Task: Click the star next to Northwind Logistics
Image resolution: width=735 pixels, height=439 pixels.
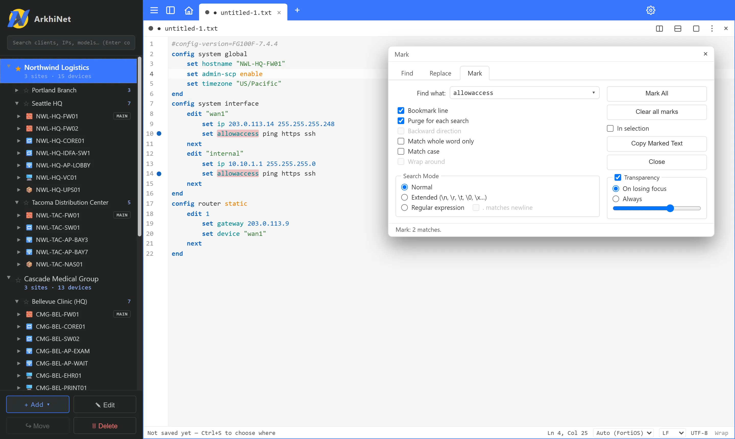Action: (x=18, y=69)
